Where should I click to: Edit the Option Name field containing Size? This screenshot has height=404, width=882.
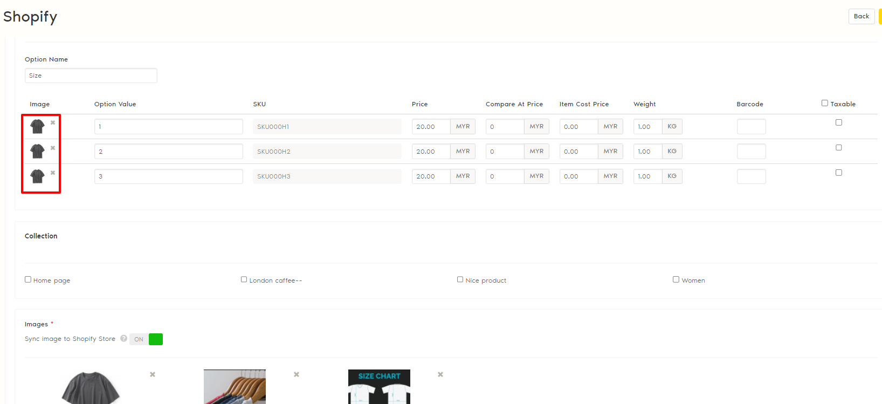(x=91, y=76)
